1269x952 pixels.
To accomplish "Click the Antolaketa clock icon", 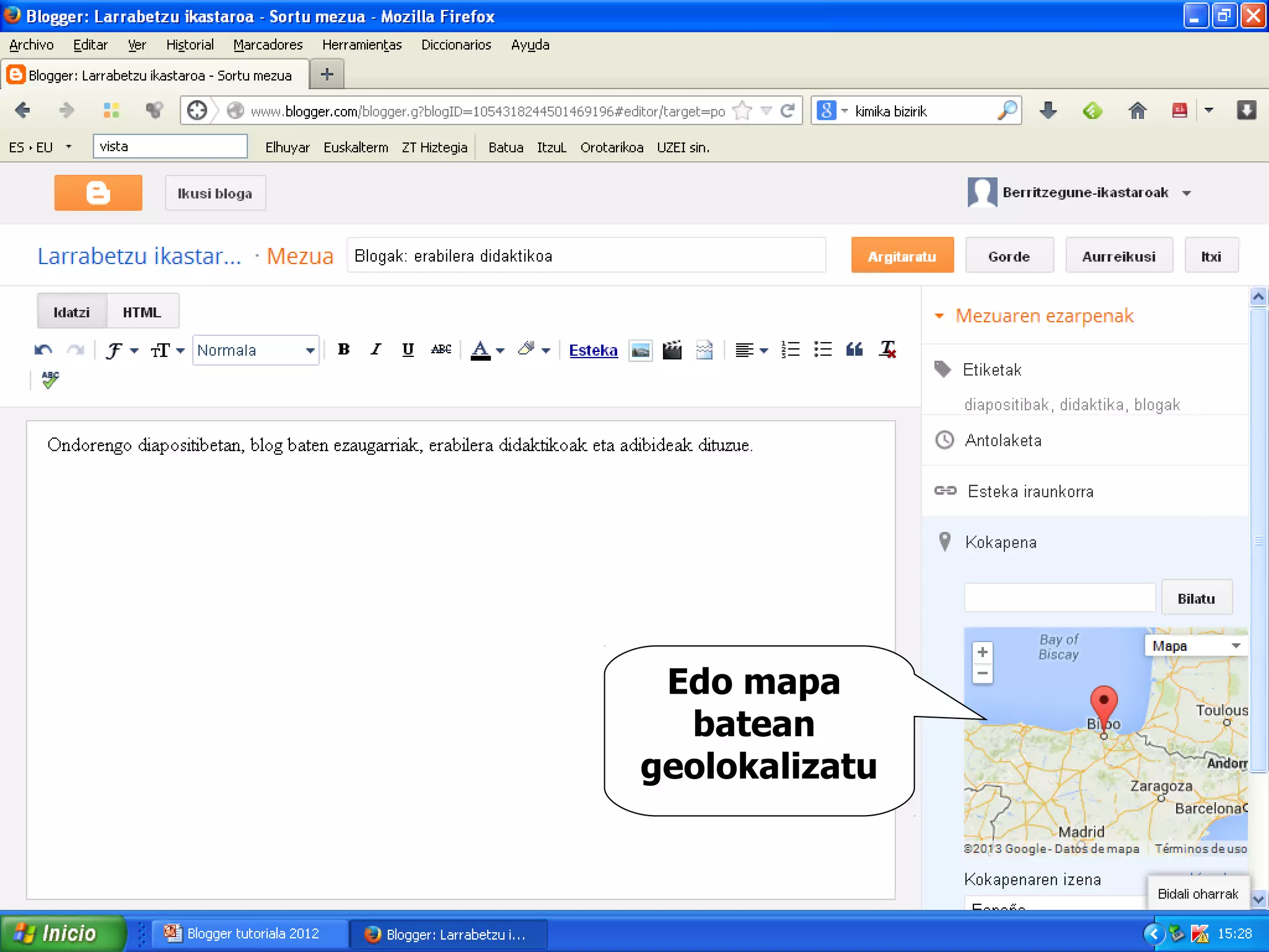I will point(944,440).
